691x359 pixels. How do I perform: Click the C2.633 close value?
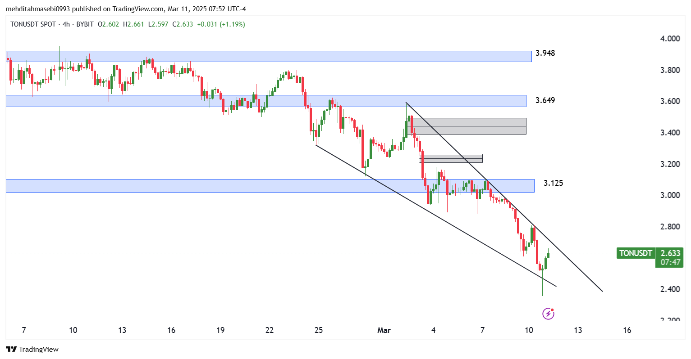click(x=183, y=24)
